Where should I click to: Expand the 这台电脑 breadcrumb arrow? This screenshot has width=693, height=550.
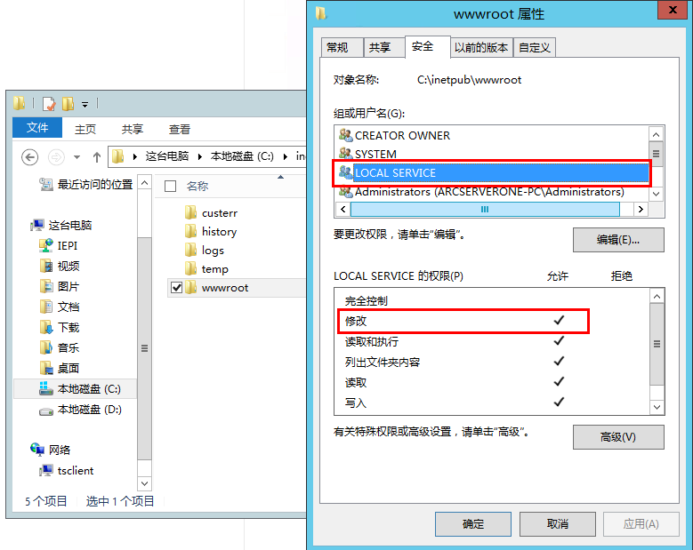tap(200, 156)
